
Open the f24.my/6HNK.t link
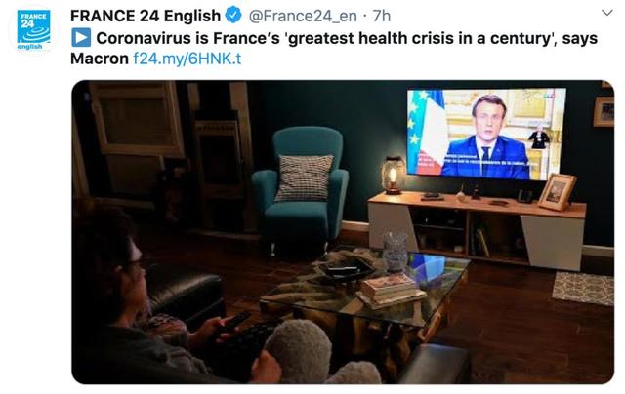pos(187,59)
